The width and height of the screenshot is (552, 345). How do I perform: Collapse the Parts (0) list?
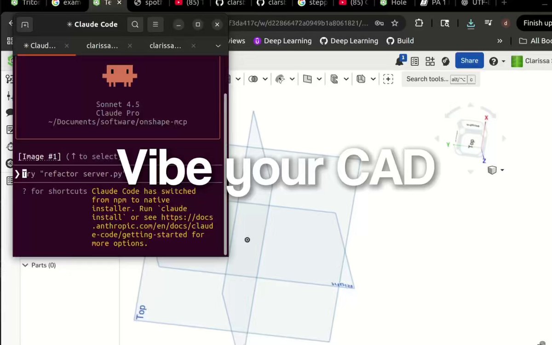[x=25, y=265]
